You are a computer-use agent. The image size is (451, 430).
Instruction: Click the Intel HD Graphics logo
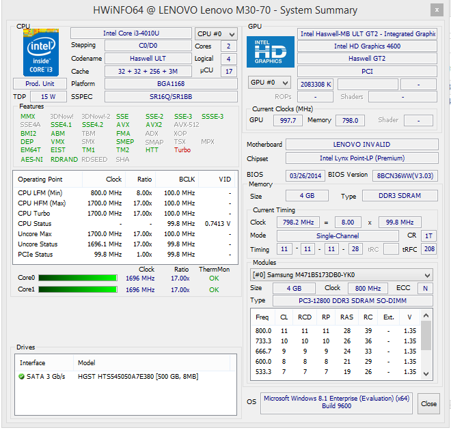tap(271, 52)
